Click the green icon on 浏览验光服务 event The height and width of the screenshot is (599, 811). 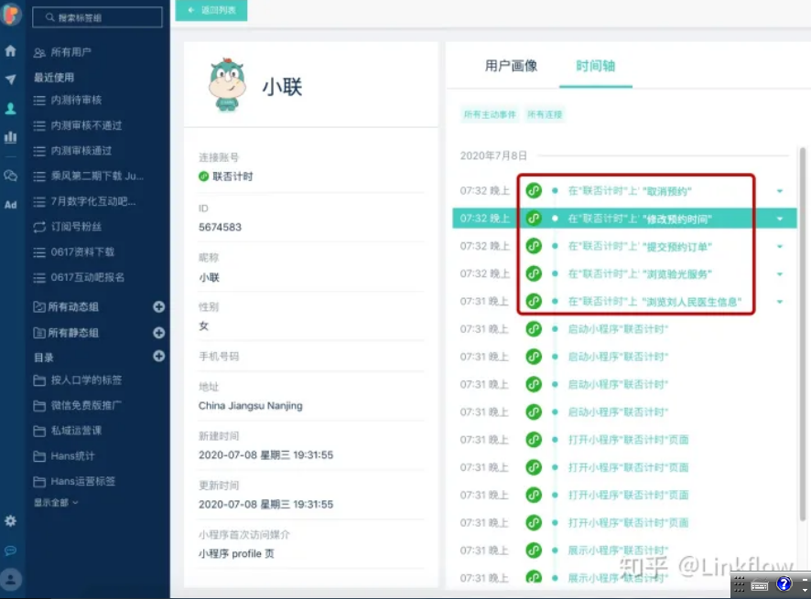(534, 273)
